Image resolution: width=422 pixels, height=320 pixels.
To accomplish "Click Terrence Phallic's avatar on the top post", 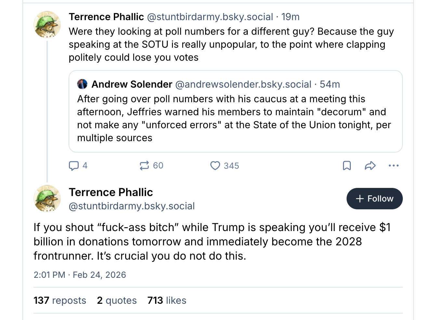I will coord(47,25).
